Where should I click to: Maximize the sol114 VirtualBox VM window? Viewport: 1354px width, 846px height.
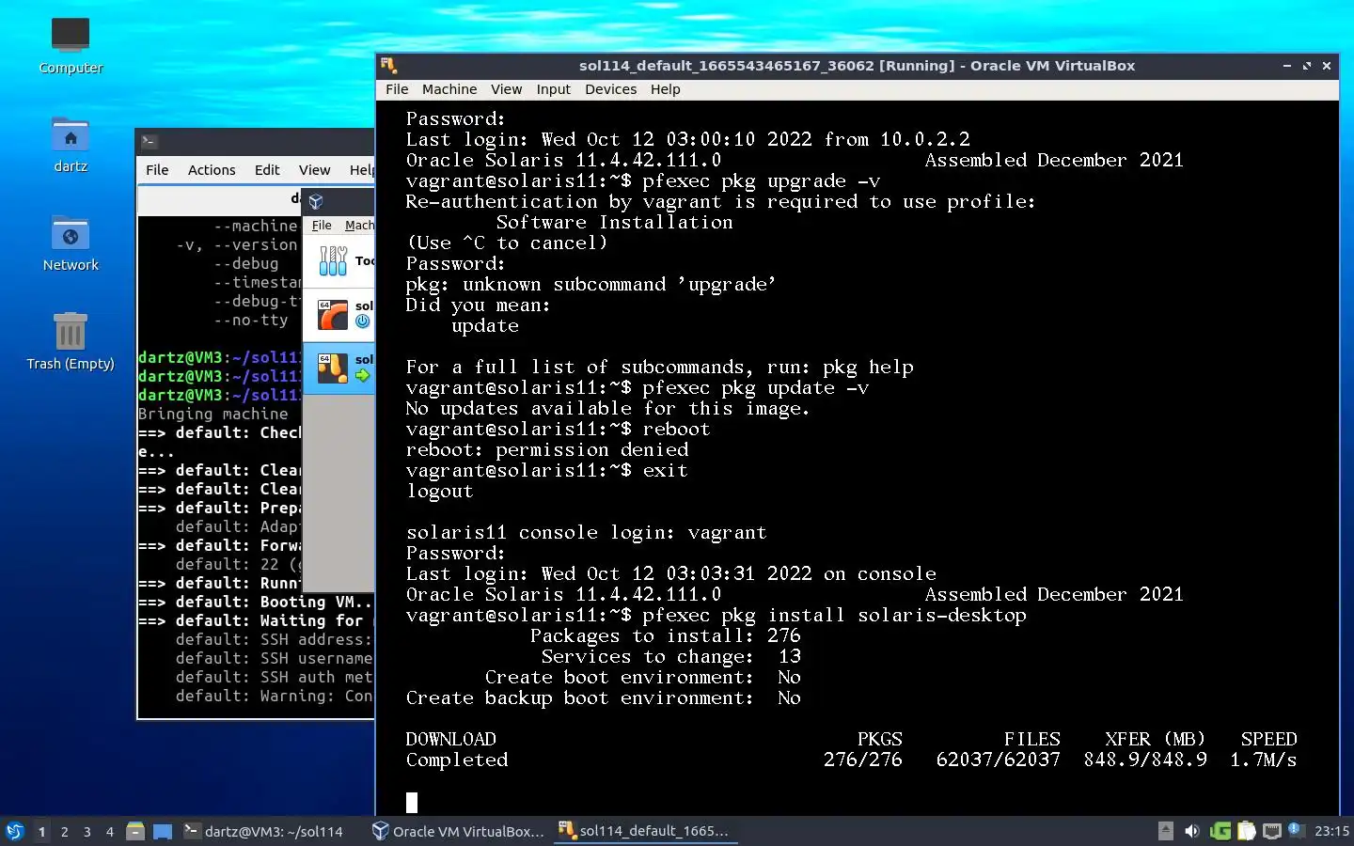tap(1307, 66)
